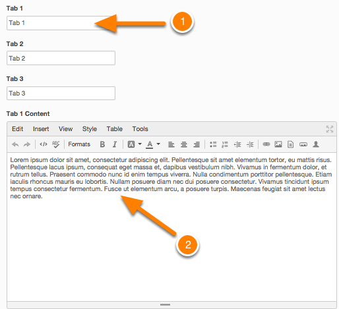Viewport: 339px width, 309px height.
Task: Open the source code view icon
Action: pos(44,144)
